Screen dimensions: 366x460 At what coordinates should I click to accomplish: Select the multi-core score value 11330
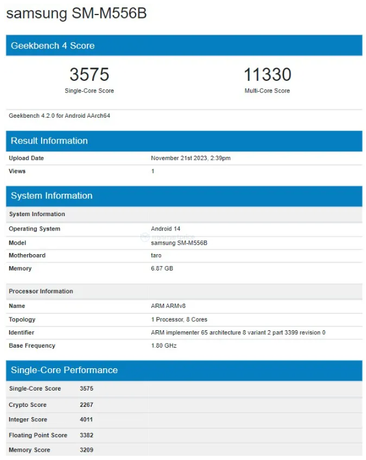[267, 74]
